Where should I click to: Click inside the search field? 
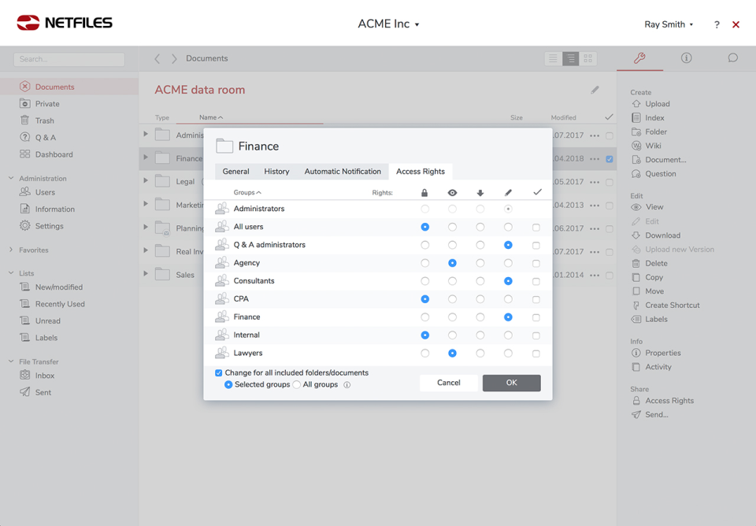69,59
